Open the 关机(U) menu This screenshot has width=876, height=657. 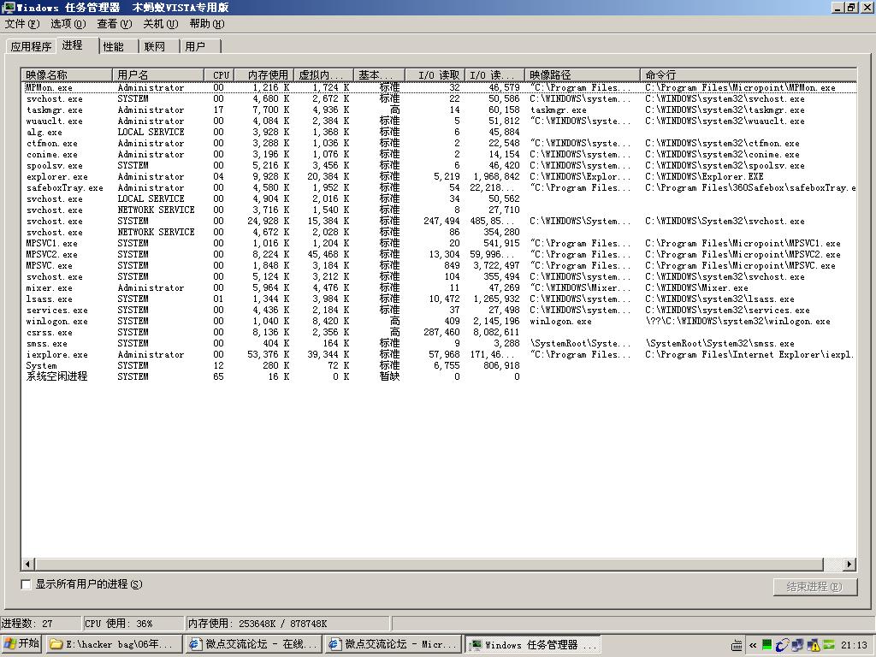coord(160,24)
